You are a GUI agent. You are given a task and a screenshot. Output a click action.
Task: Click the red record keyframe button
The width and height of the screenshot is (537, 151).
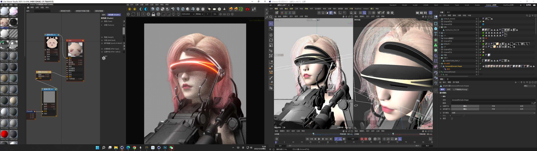(x=362, y=139)
